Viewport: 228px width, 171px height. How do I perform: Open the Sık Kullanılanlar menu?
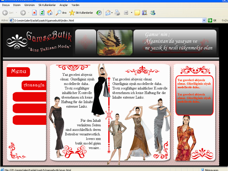tap(47, 5)
